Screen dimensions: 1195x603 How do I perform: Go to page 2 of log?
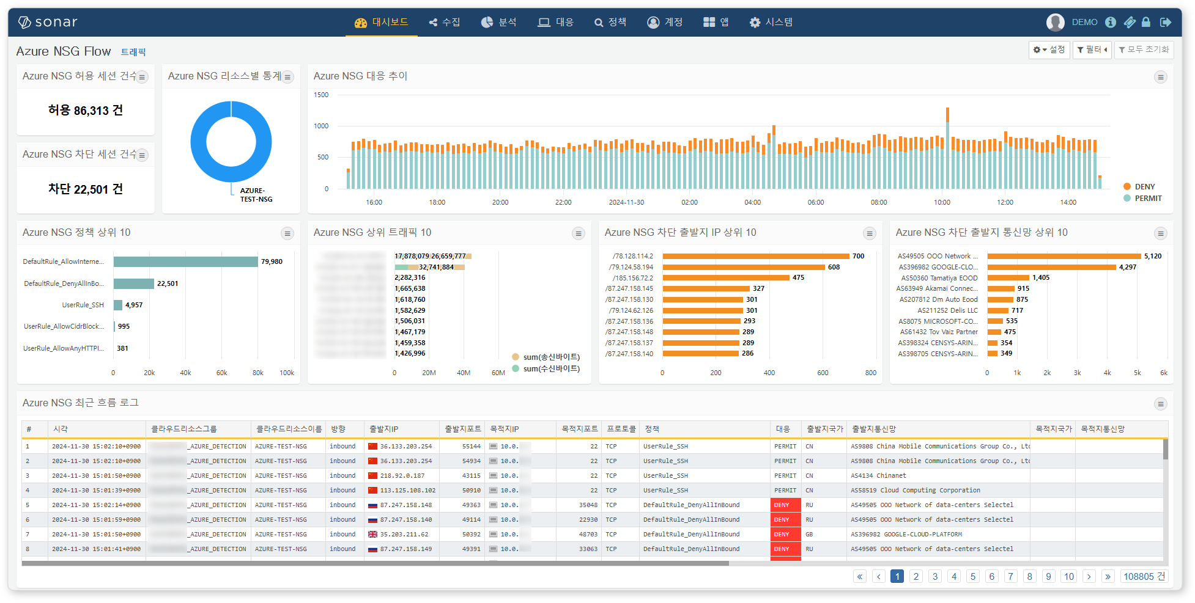pos(916,577)
